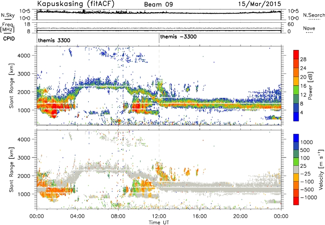
Task: Click the Velocity panel 'Slant Range [km]' axis label
Action: pos(11,169)
